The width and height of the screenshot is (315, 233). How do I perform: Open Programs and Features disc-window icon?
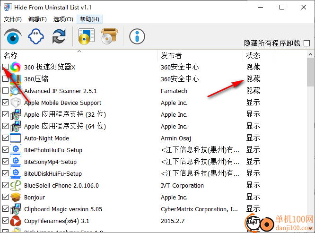(x=87, y=36)
